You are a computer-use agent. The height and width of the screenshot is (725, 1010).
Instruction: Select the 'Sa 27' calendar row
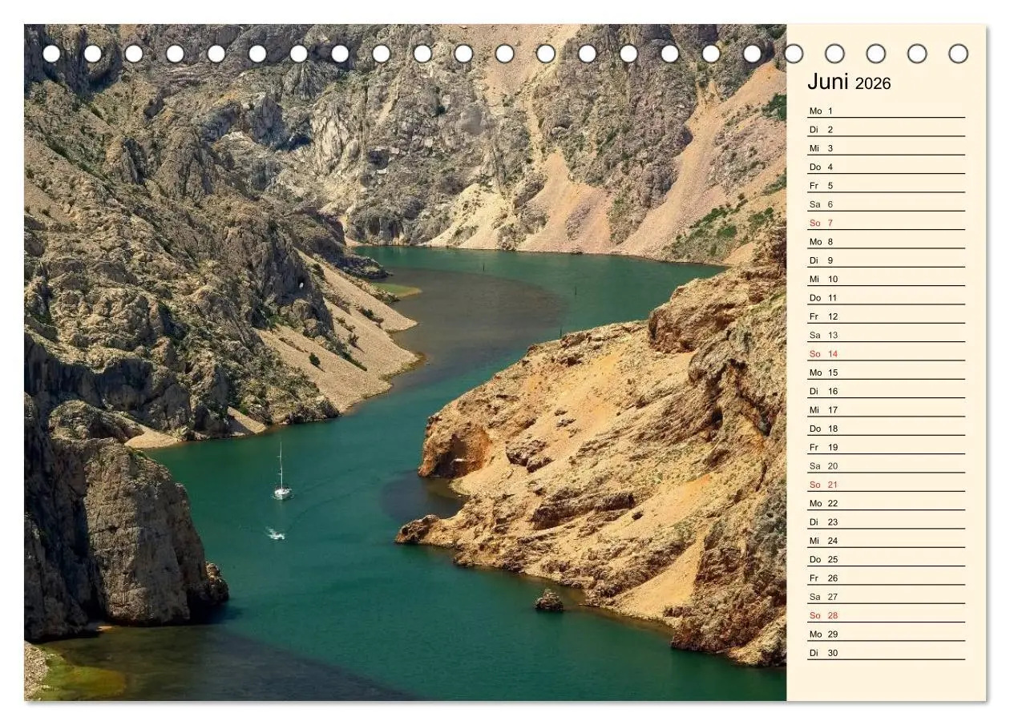[886, 597]
